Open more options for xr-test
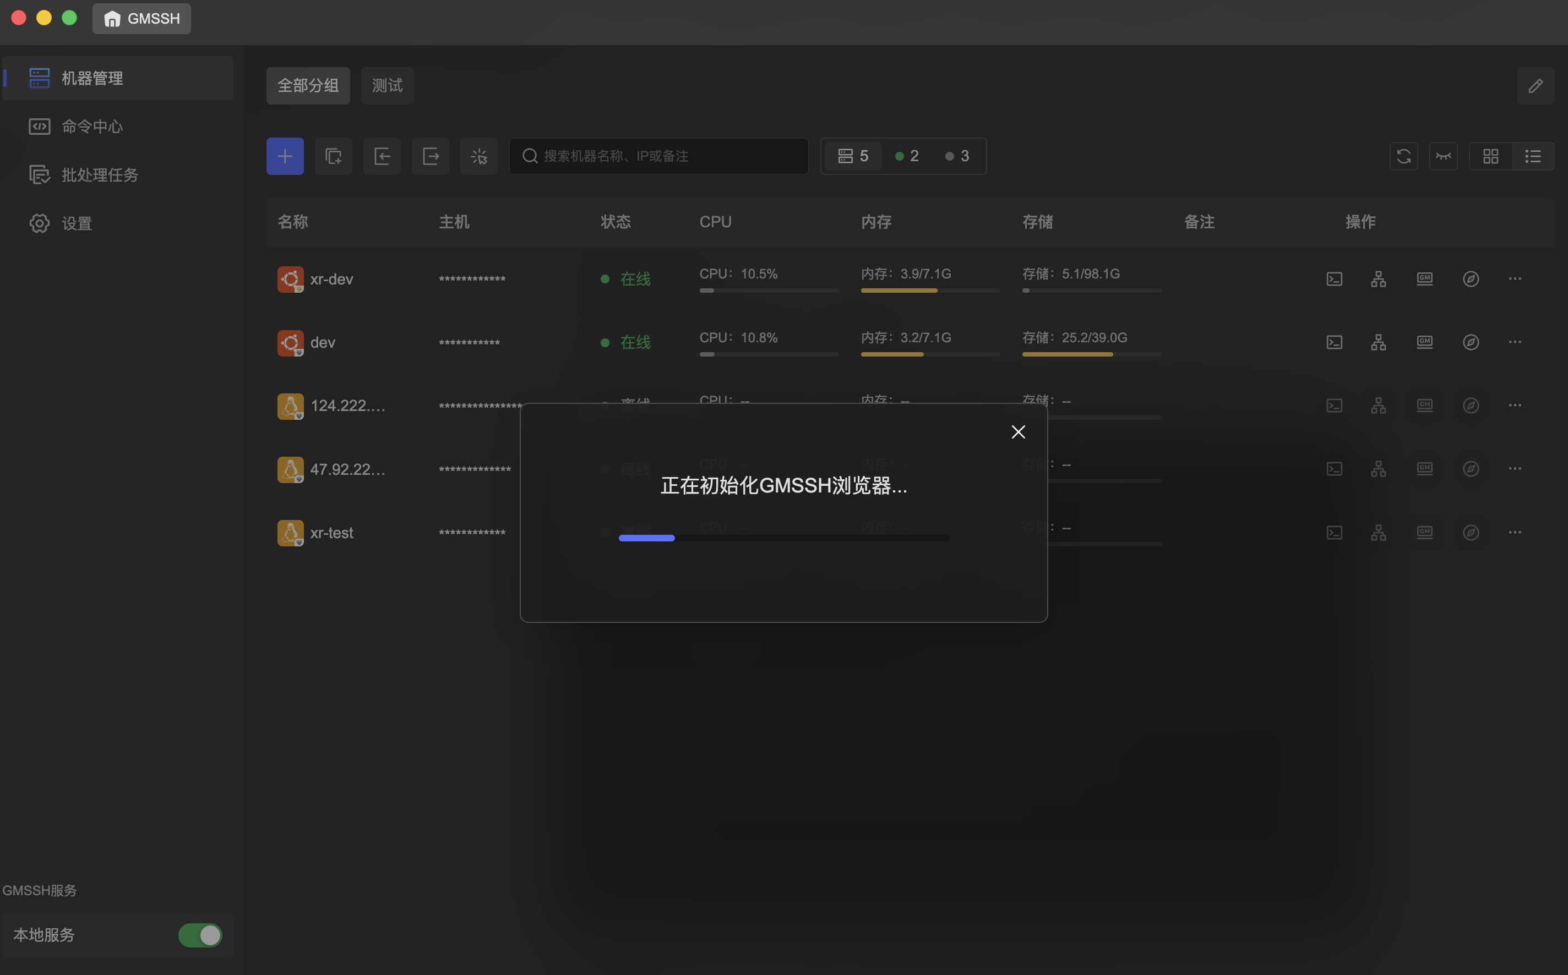Screen dimensions: 1568x975 point(1515,533)
